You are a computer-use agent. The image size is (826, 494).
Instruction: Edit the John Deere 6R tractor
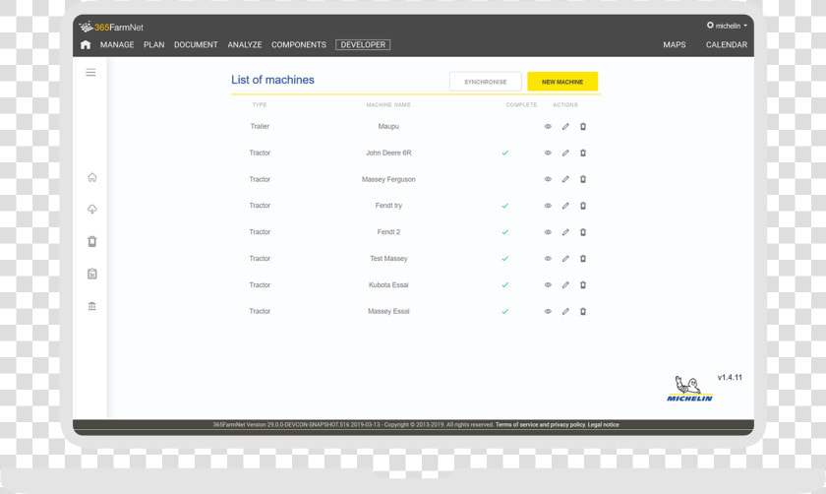point(565,153)
